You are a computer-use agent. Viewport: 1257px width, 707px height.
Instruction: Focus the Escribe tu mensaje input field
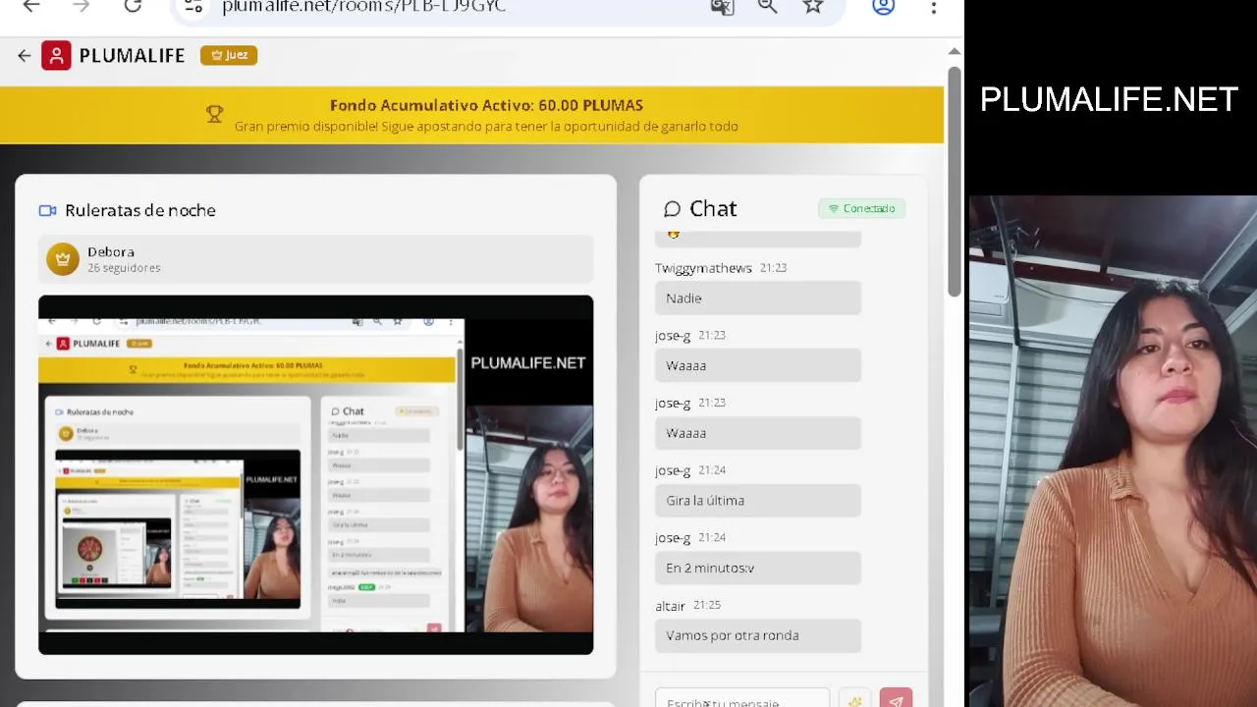pos(742,700)
